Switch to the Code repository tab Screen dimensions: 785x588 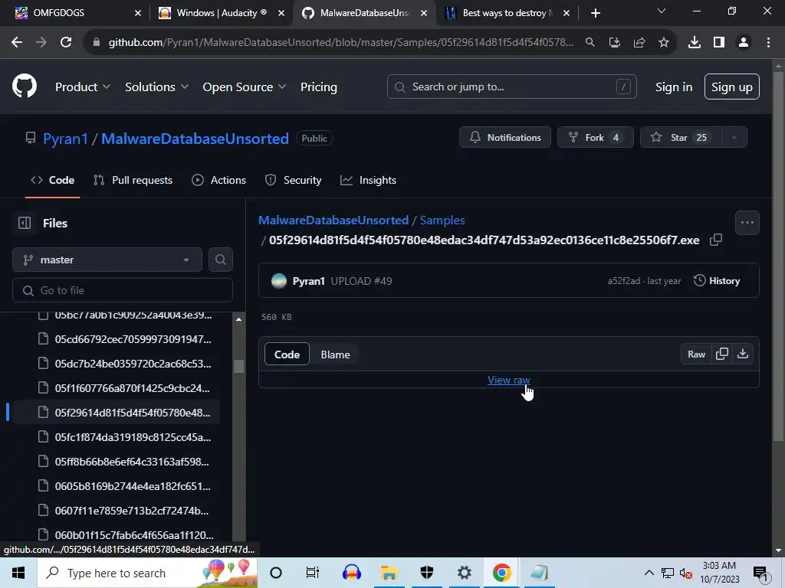click(x=53, y=180)
